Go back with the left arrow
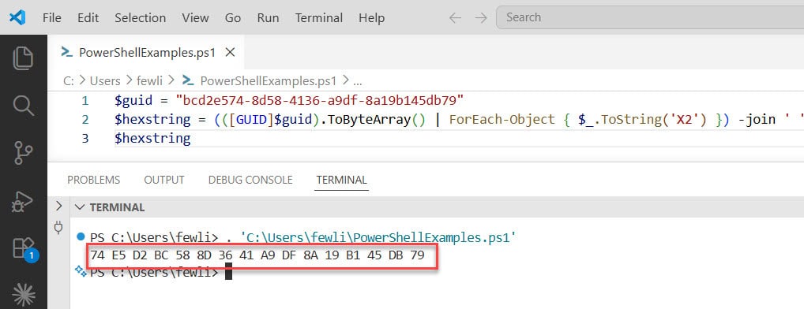The width and height of the screenshot is (804, 309). pos(455,18)
